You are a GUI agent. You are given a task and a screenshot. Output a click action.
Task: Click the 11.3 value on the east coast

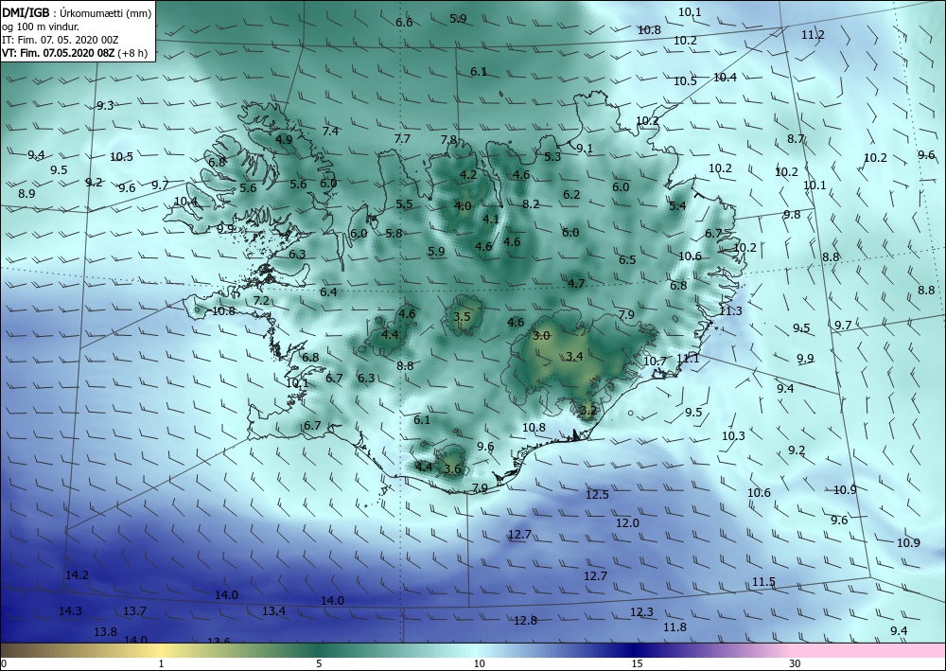pyautogui.click(x=730, y=310)
